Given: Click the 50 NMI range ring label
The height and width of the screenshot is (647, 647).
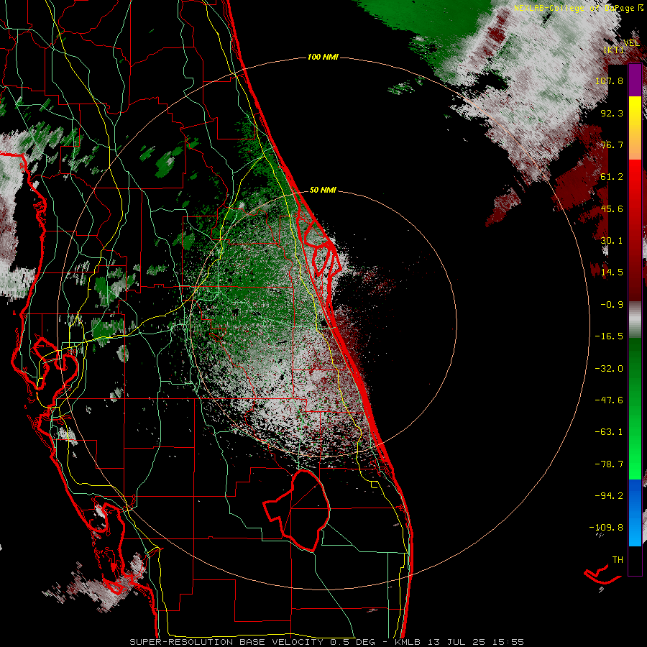Looking at the screenshot, I should coord(323,190).
